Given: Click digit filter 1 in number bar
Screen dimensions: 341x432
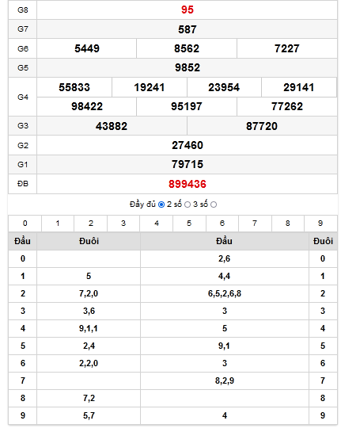Looking at the screenshot, I should pos(58,224).
